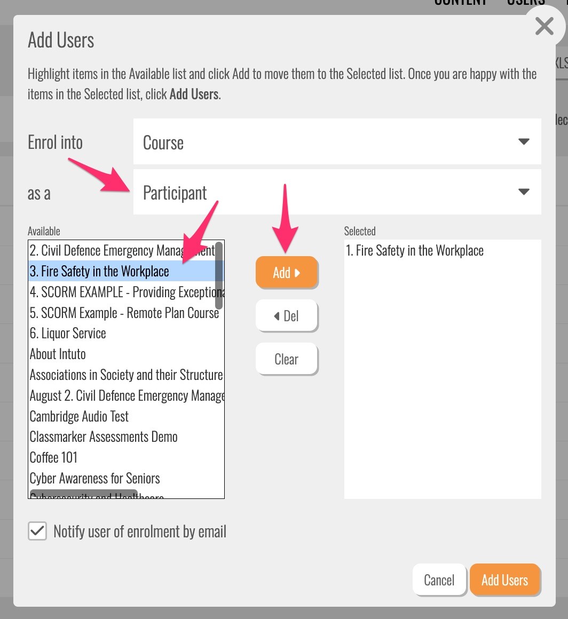Select Cambridge Audio Test course
568x619 pixels.
79,417
